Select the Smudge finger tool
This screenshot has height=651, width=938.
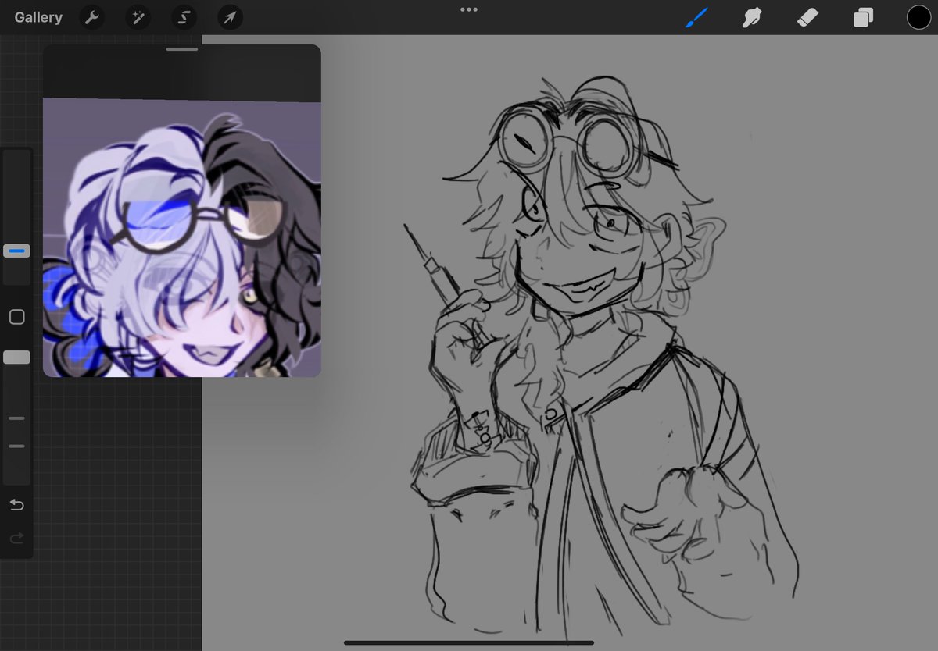click(751, 17)
